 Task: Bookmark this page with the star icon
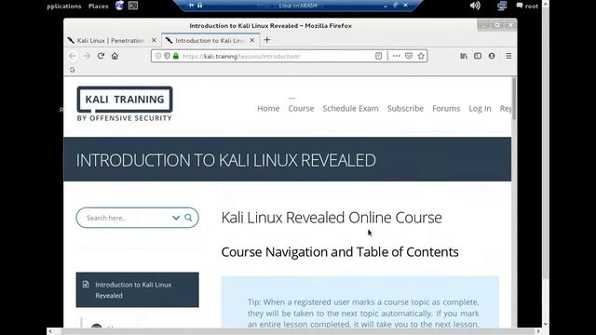[421, 56]
